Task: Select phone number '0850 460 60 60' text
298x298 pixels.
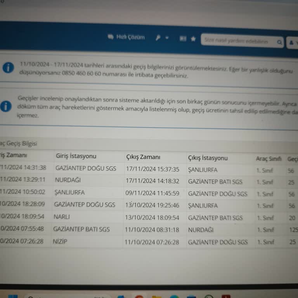Action: [x=81, y=74]
